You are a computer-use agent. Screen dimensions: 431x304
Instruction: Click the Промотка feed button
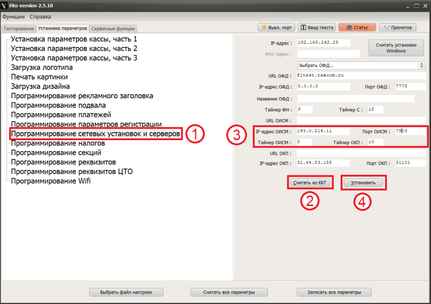397,27
